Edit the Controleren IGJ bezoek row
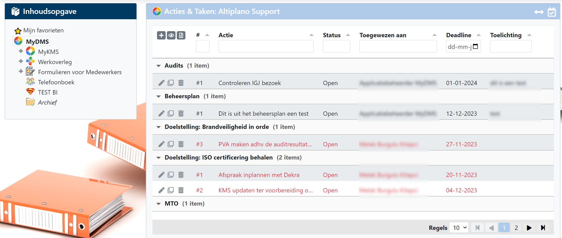This screenshot has width=562, height=238. (x=161, y=83)
